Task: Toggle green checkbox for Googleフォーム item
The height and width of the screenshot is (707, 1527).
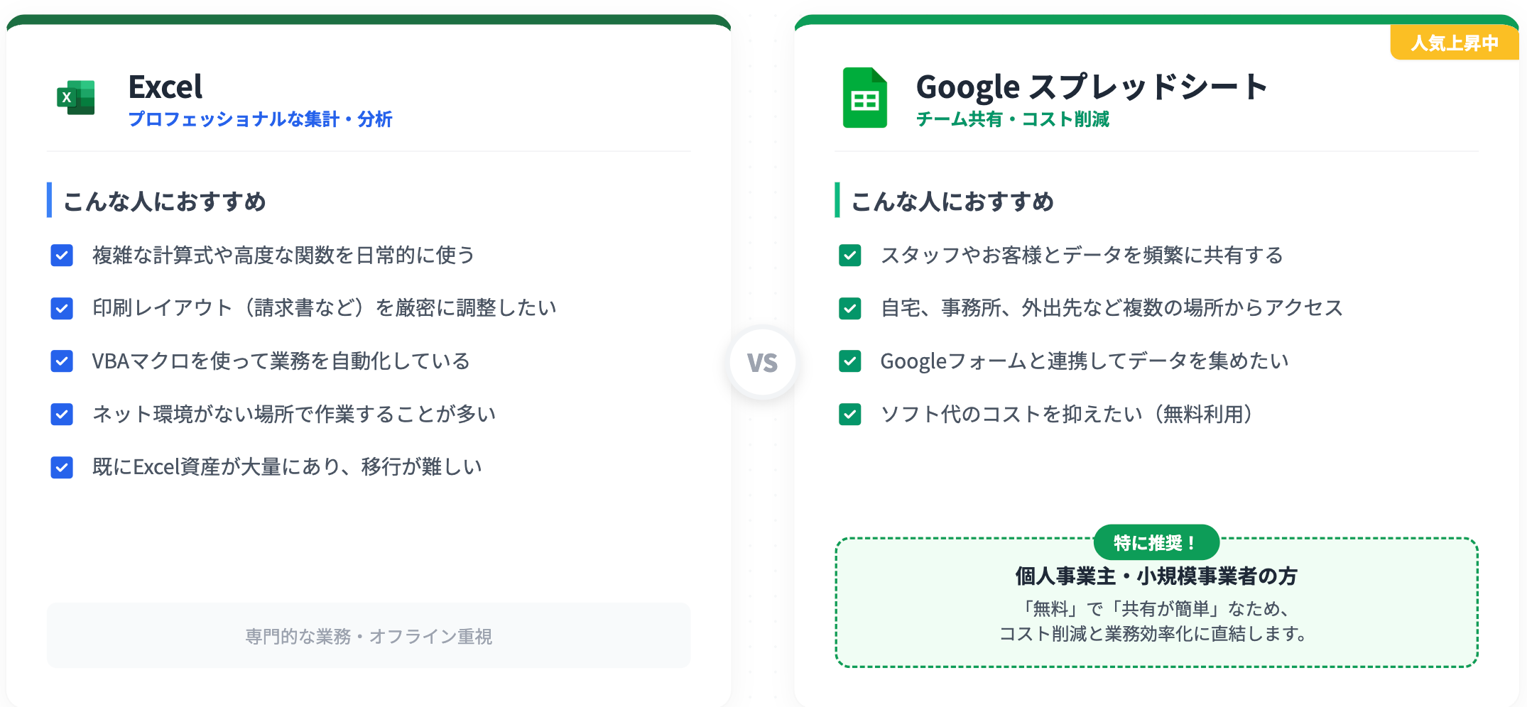Action: (x=850, y=361)
